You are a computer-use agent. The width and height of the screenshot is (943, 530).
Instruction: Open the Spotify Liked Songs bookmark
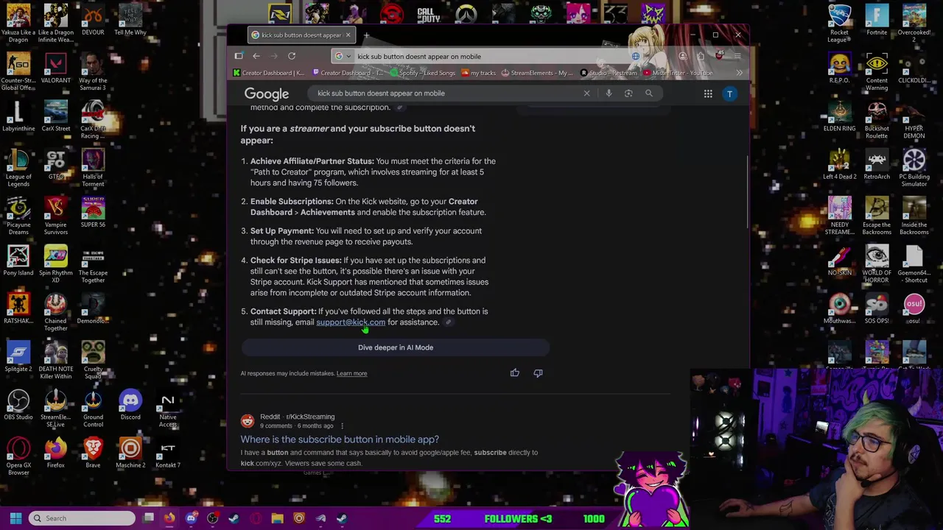[423, 73]
